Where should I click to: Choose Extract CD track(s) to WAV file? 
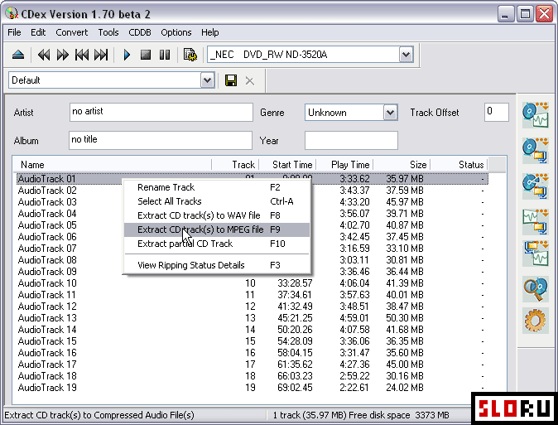click(217, 215)
